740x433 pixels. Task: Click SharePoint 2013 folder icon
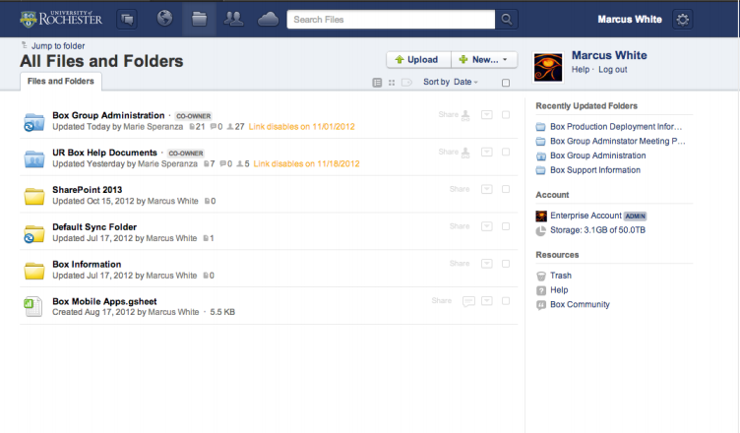point(34,196)
